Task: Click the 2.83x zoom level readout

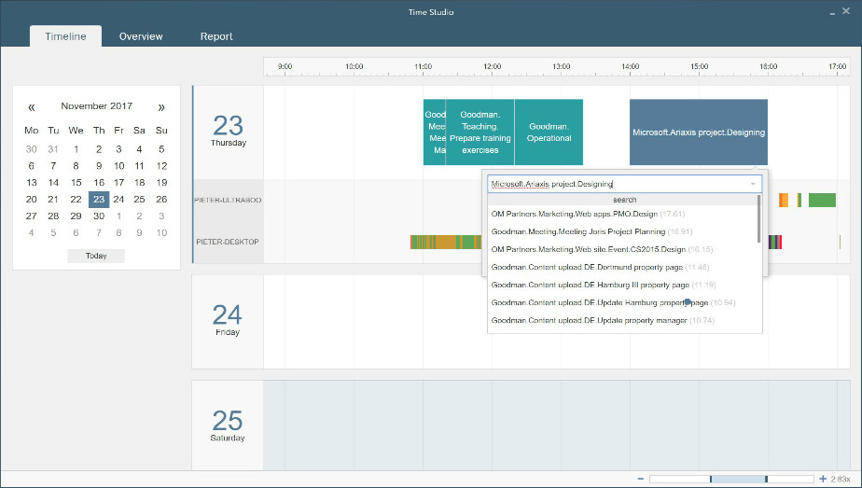Action: 841,480
